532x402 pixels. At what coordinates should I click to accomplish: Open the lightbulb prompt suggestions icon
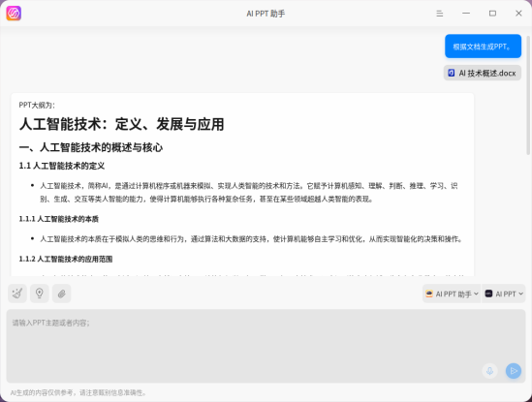pyautogui.click(x=40, y=294)
